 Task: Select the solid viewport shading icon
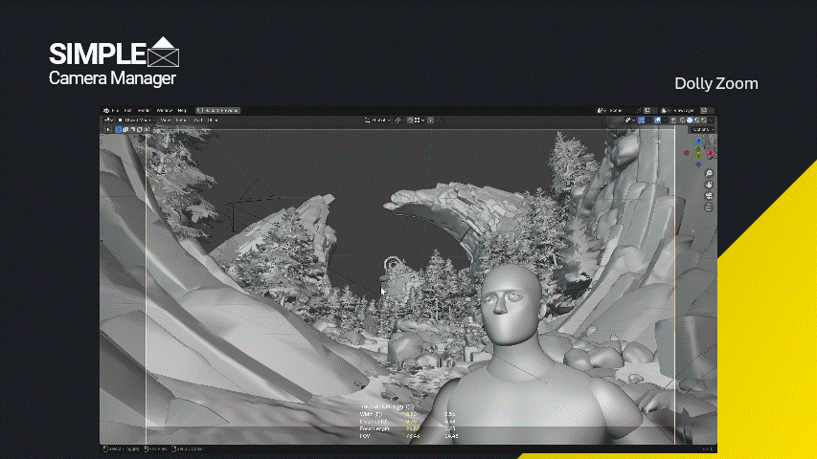[x=690, y=120]
